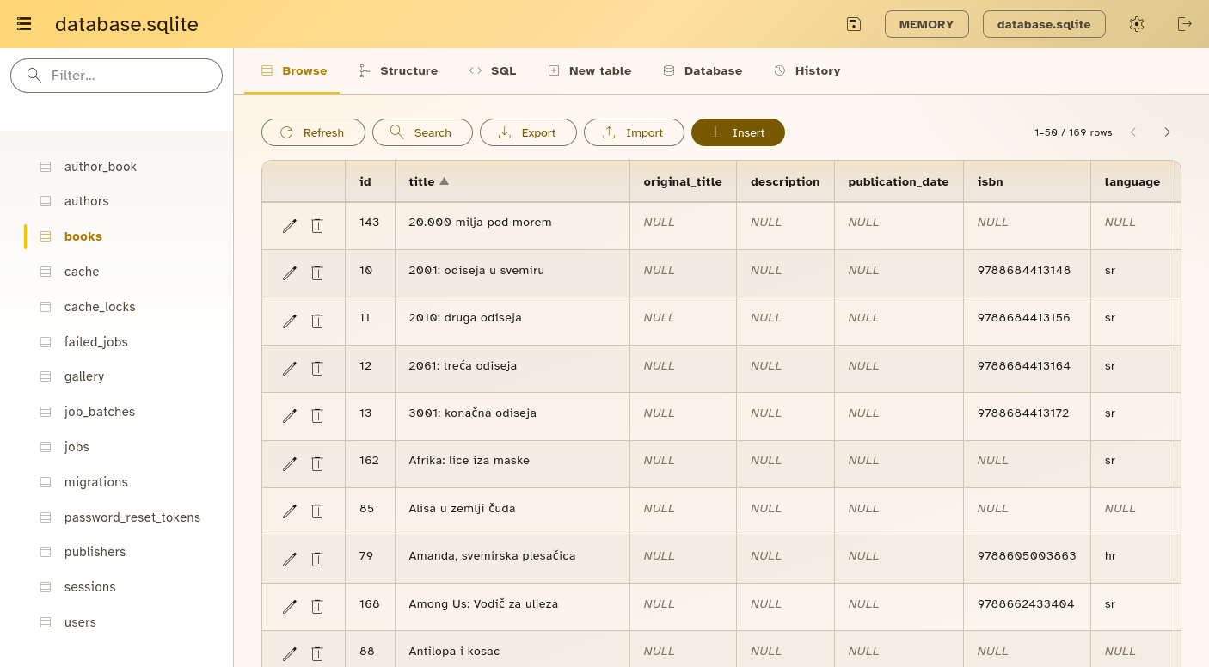1209x667 pixels.
Task: Edit the '2061: treća odiseja' row
Action: (290, 369)
